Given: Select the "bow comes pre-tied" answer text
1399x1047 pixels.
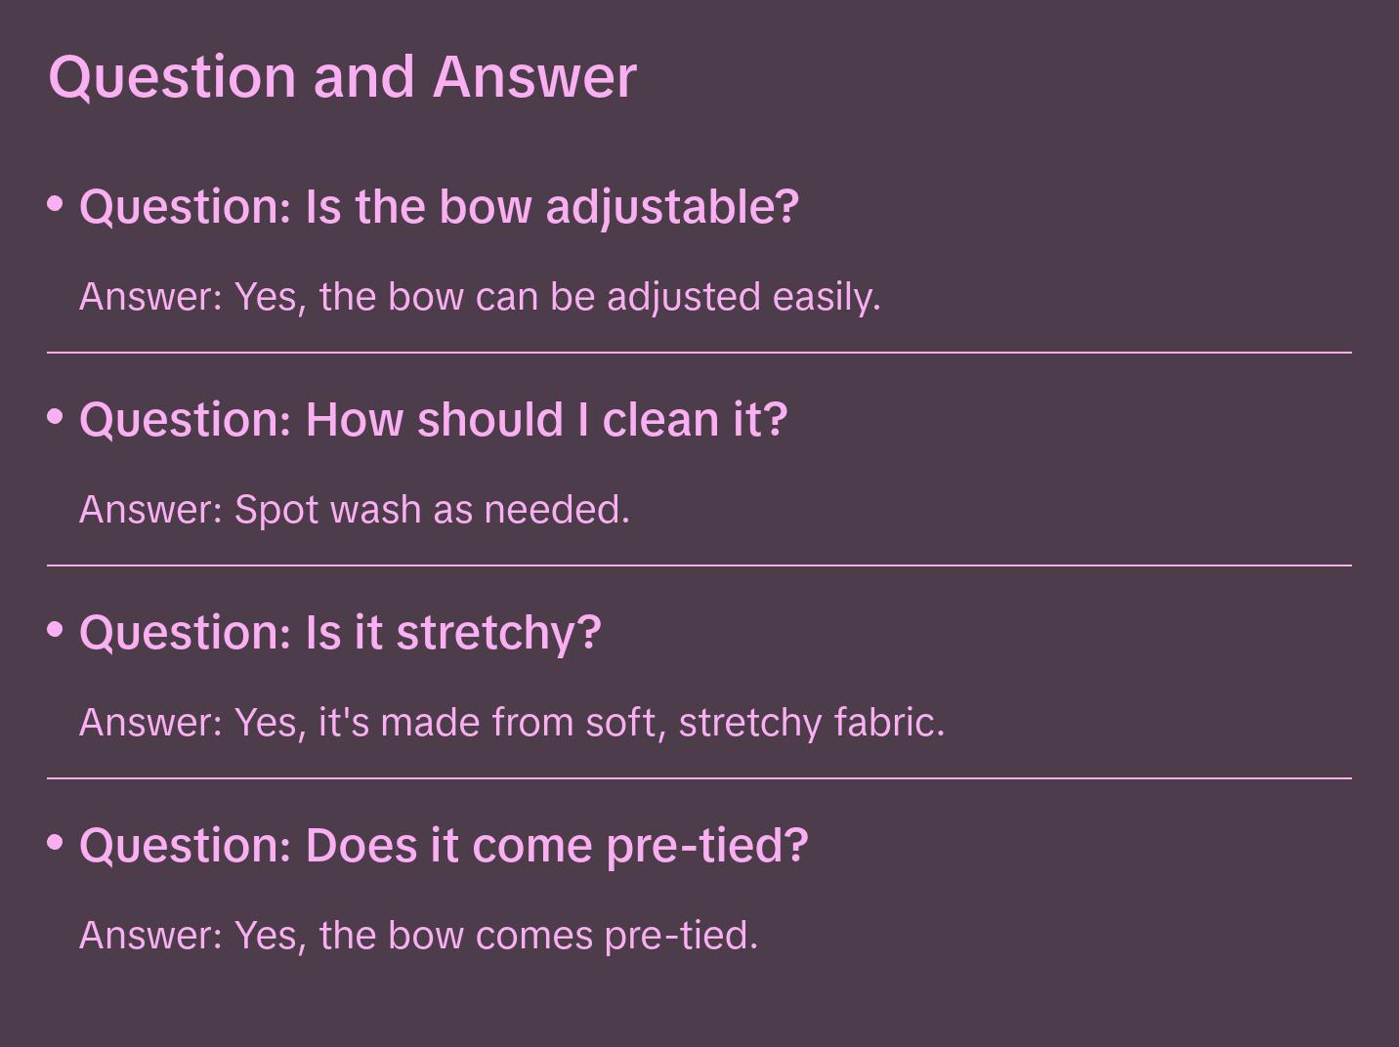Looking at the screenshot, I should point(418,936).
